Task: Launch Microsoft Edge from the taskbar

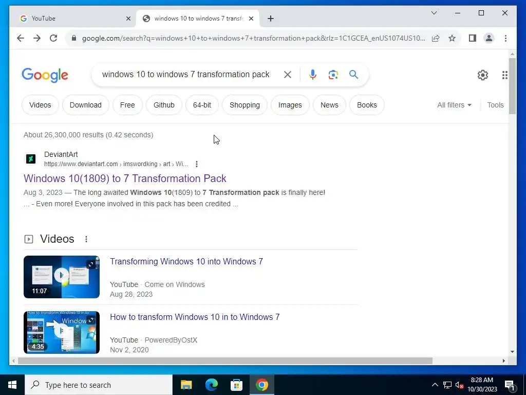Action: (x=211, y=385)
